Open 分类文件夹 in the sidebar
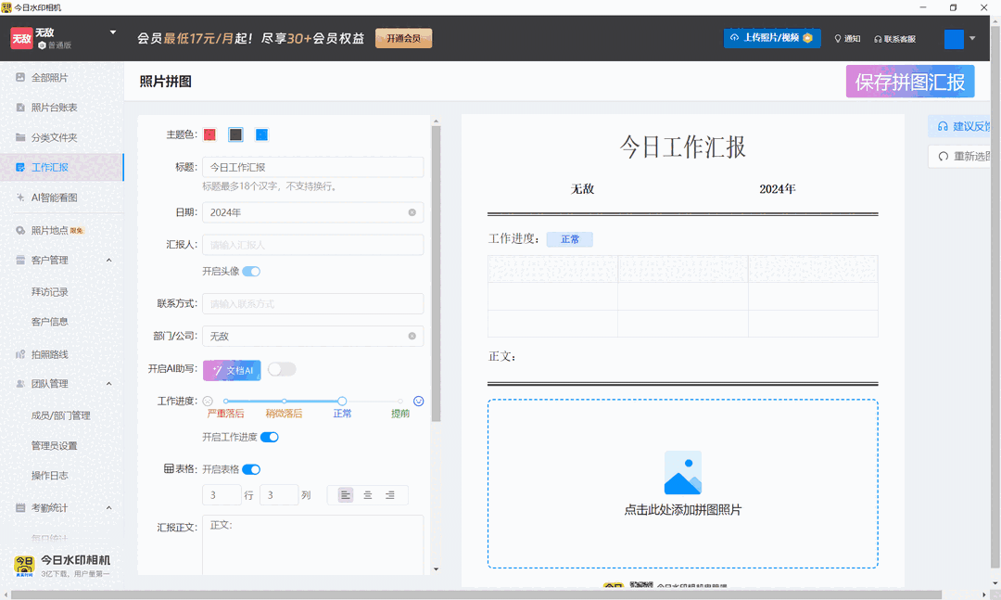The height and width of the screenshot is (600, 1001). pos(54,137)
